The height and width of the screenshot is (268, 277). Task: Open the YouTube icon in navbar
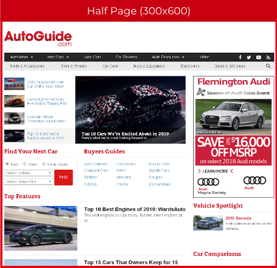coord(258,58)
